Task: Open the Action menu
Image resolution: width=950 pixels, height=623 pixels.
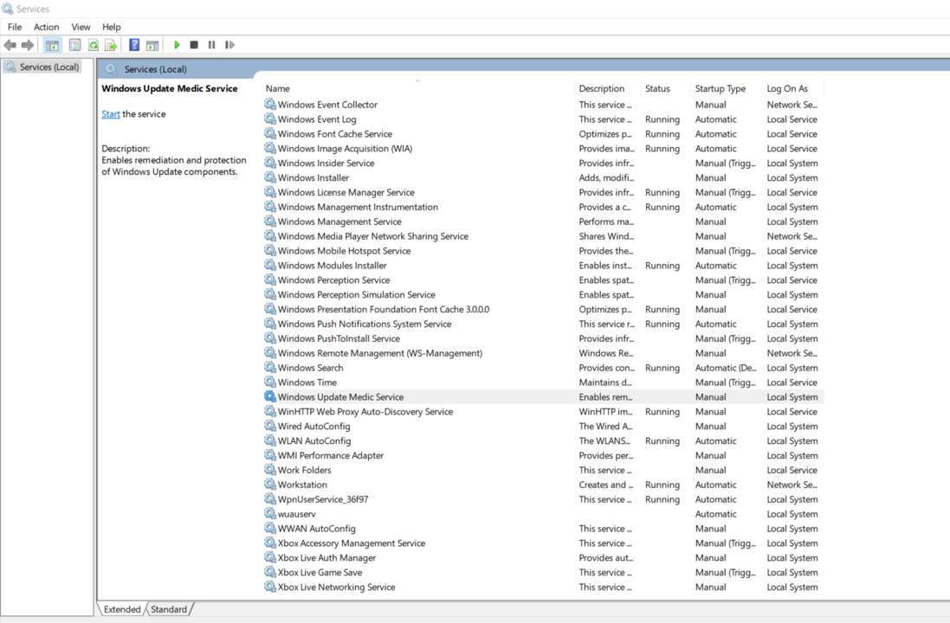Action: (x=46, y=27)
